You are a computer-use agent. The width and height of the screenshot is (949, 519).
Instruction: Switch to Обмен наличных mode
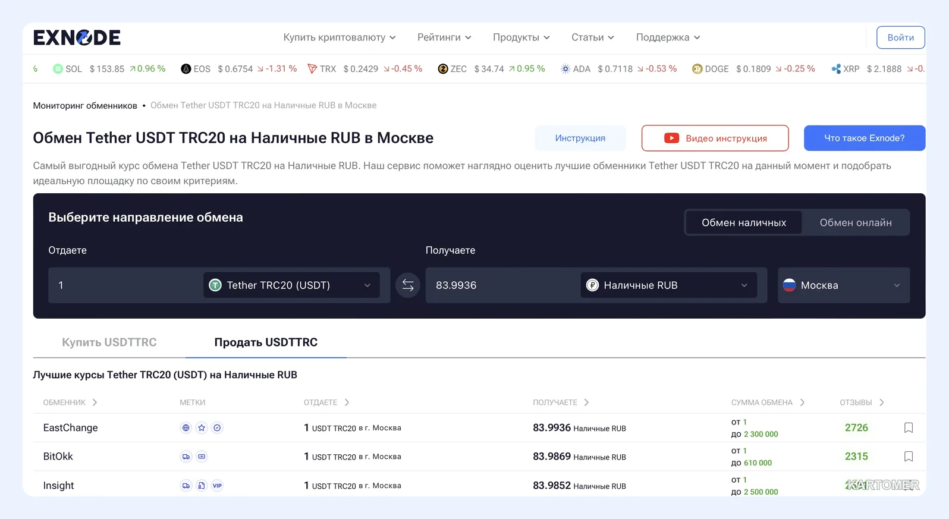(744, 222)
